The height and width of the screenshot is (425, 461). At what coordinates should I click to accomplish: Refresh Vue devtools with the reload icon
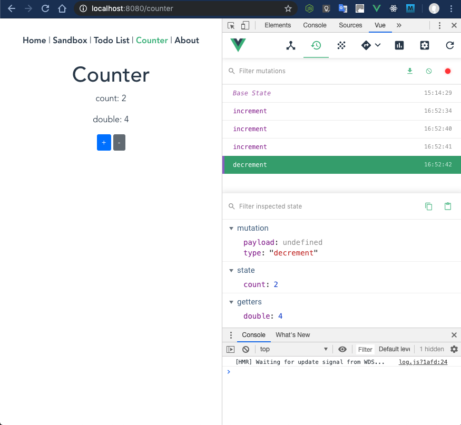point(449,45)
